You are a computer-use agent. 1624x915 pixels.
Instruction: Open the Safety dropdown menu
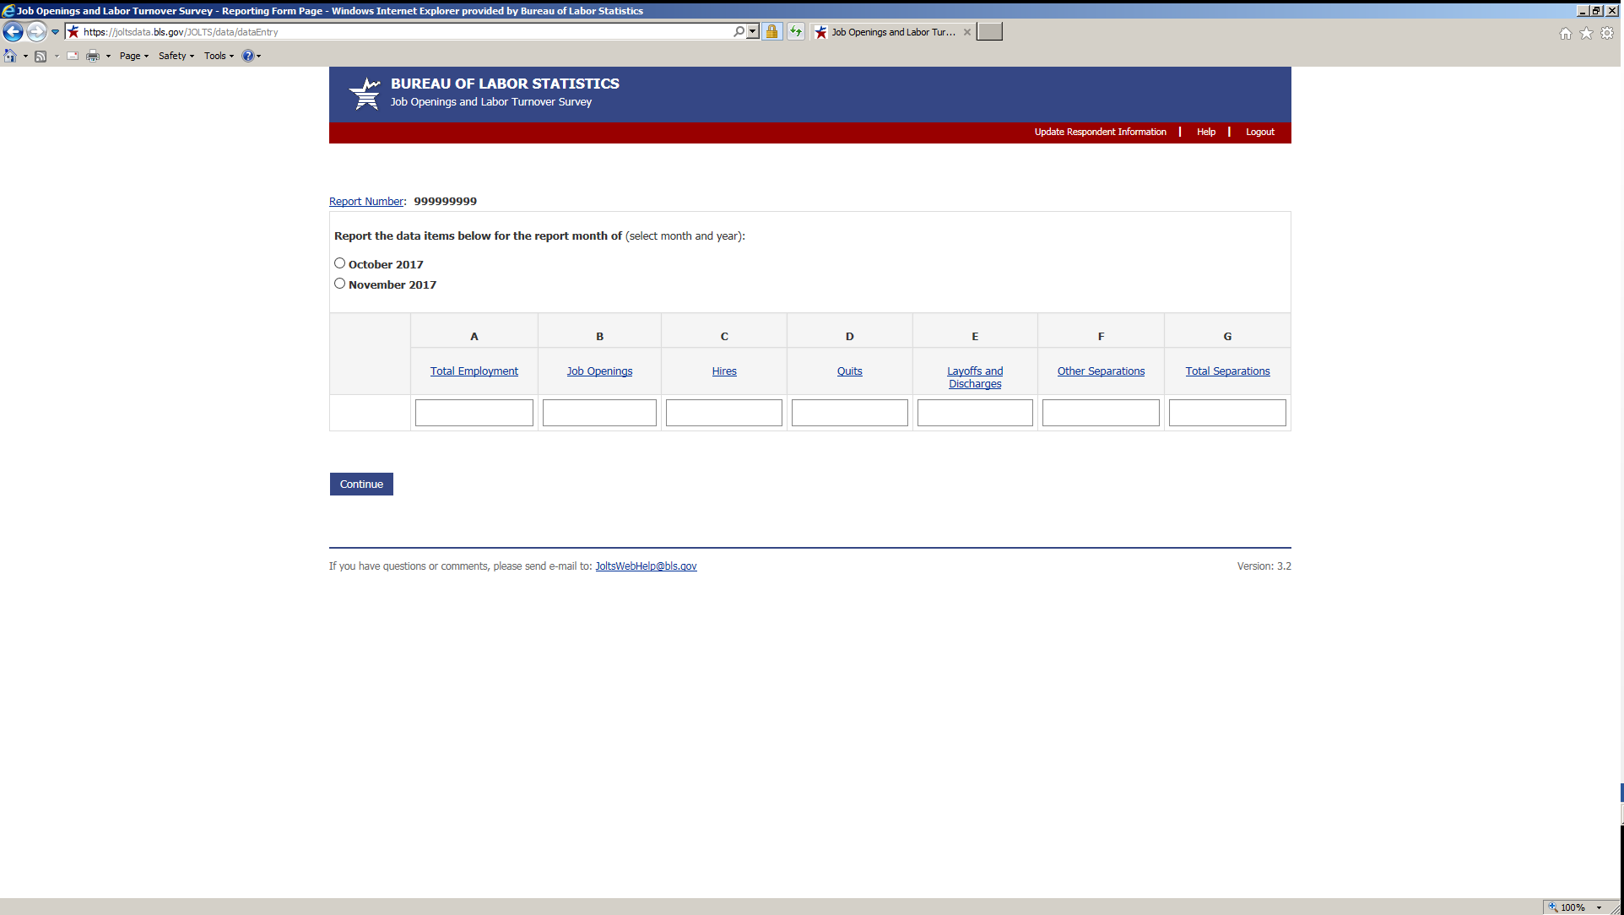click(176, 56)
